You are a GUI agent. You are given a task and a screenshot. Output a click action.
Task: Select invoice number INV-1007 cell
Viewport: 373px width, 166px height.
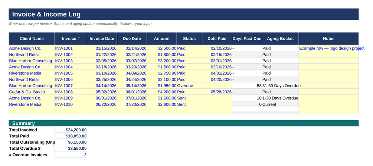tap(71, 85)
